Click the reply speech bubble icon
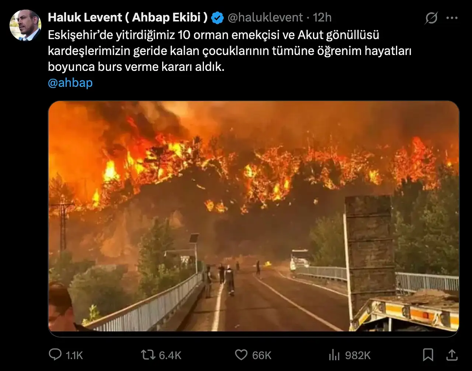This screenshot has width=472, height=371. click(x=55, y=355)
